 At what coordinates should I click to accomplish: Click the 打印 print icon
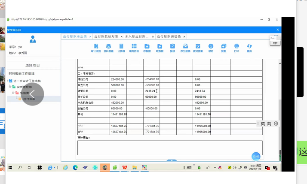[x=236, y=47]
